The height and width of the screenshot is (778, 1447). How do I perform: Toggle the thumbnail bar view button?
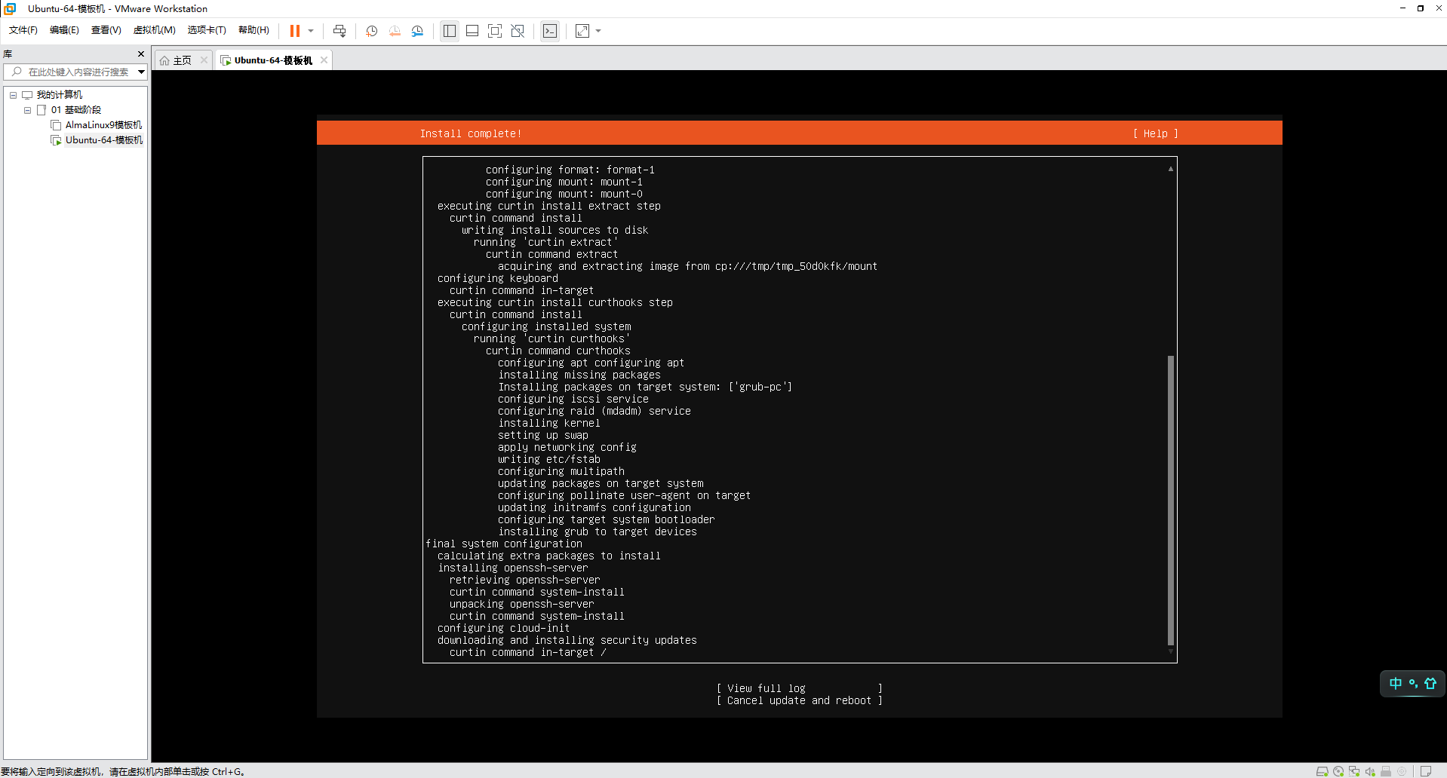click(x=472, y=31)
